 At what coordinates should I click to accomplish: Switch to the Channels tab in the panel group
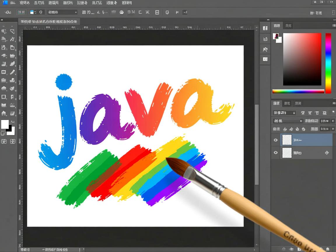(287, 103)
